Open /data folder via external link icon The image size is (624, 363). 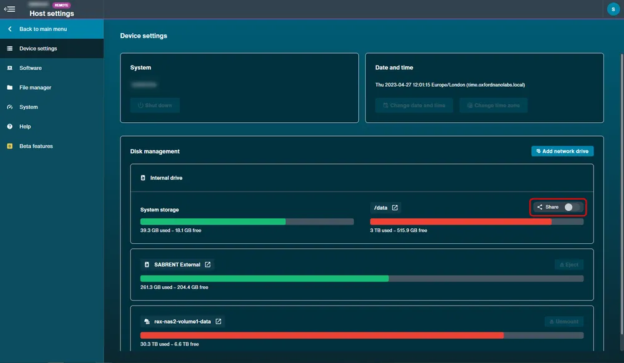(x=395, y=208)
